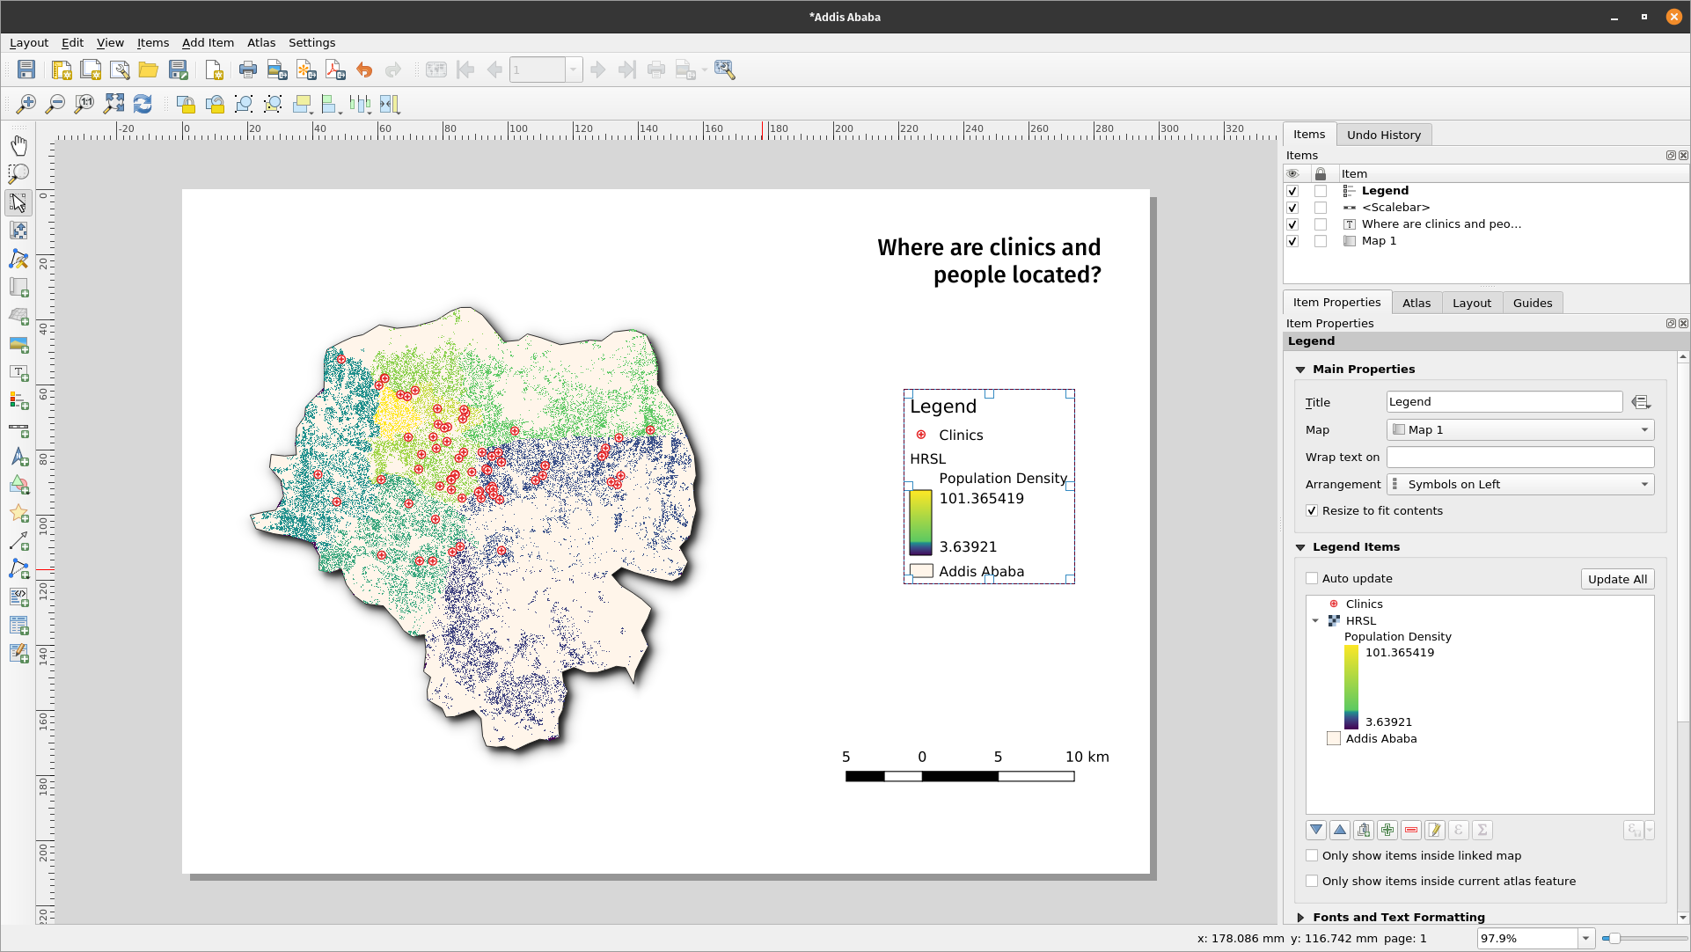Open the Items menu
Image resolution: width=1691 pixels, height=952 pixels.
[x=153, y=42]
